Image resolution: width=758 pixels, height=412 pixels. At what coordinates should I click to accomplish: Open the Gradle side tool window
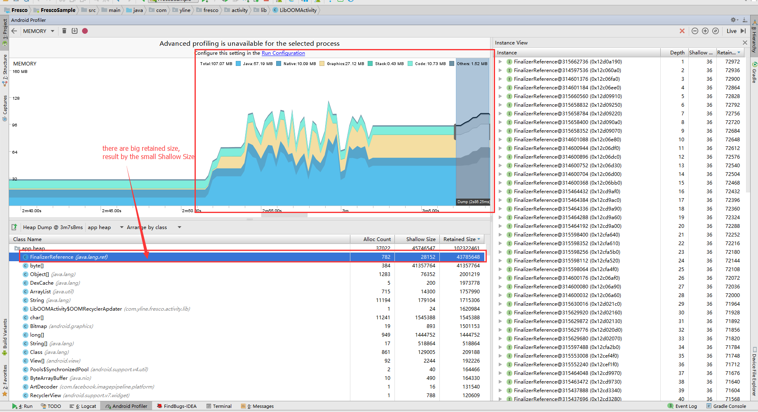(x=754, y=73)
